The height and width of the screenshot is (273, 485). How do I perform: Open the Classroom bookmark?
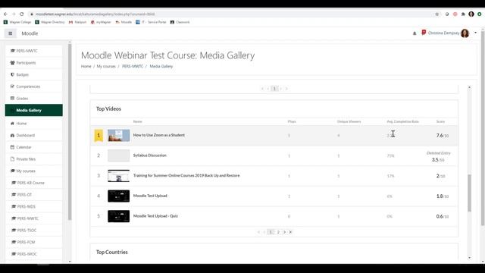click(x=180, y=22)
